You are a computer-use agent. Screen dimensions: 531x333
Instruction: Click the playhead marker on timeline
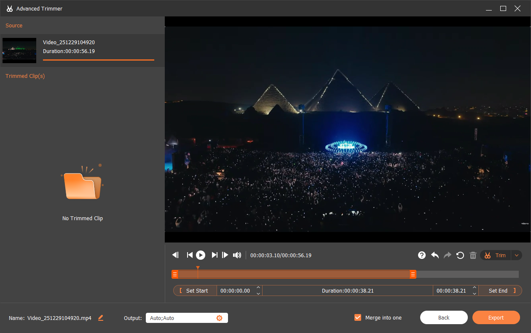pos(198,267)
